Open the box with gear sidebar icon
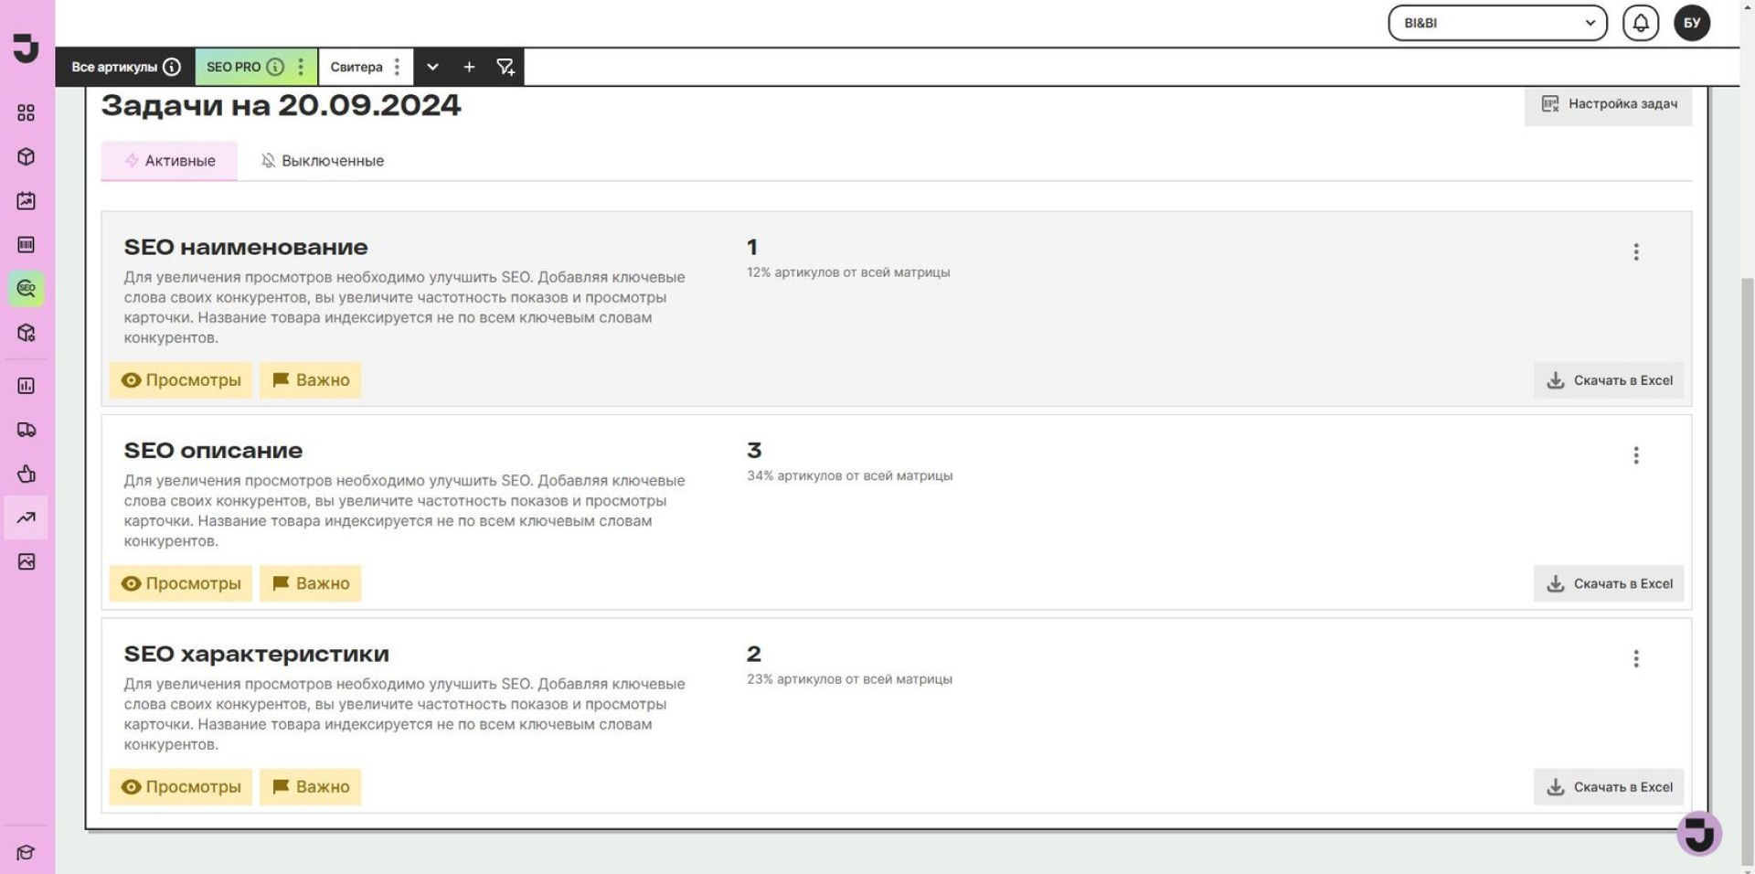Viewport: 1755px width, 874px height. (x=27, y=333)
